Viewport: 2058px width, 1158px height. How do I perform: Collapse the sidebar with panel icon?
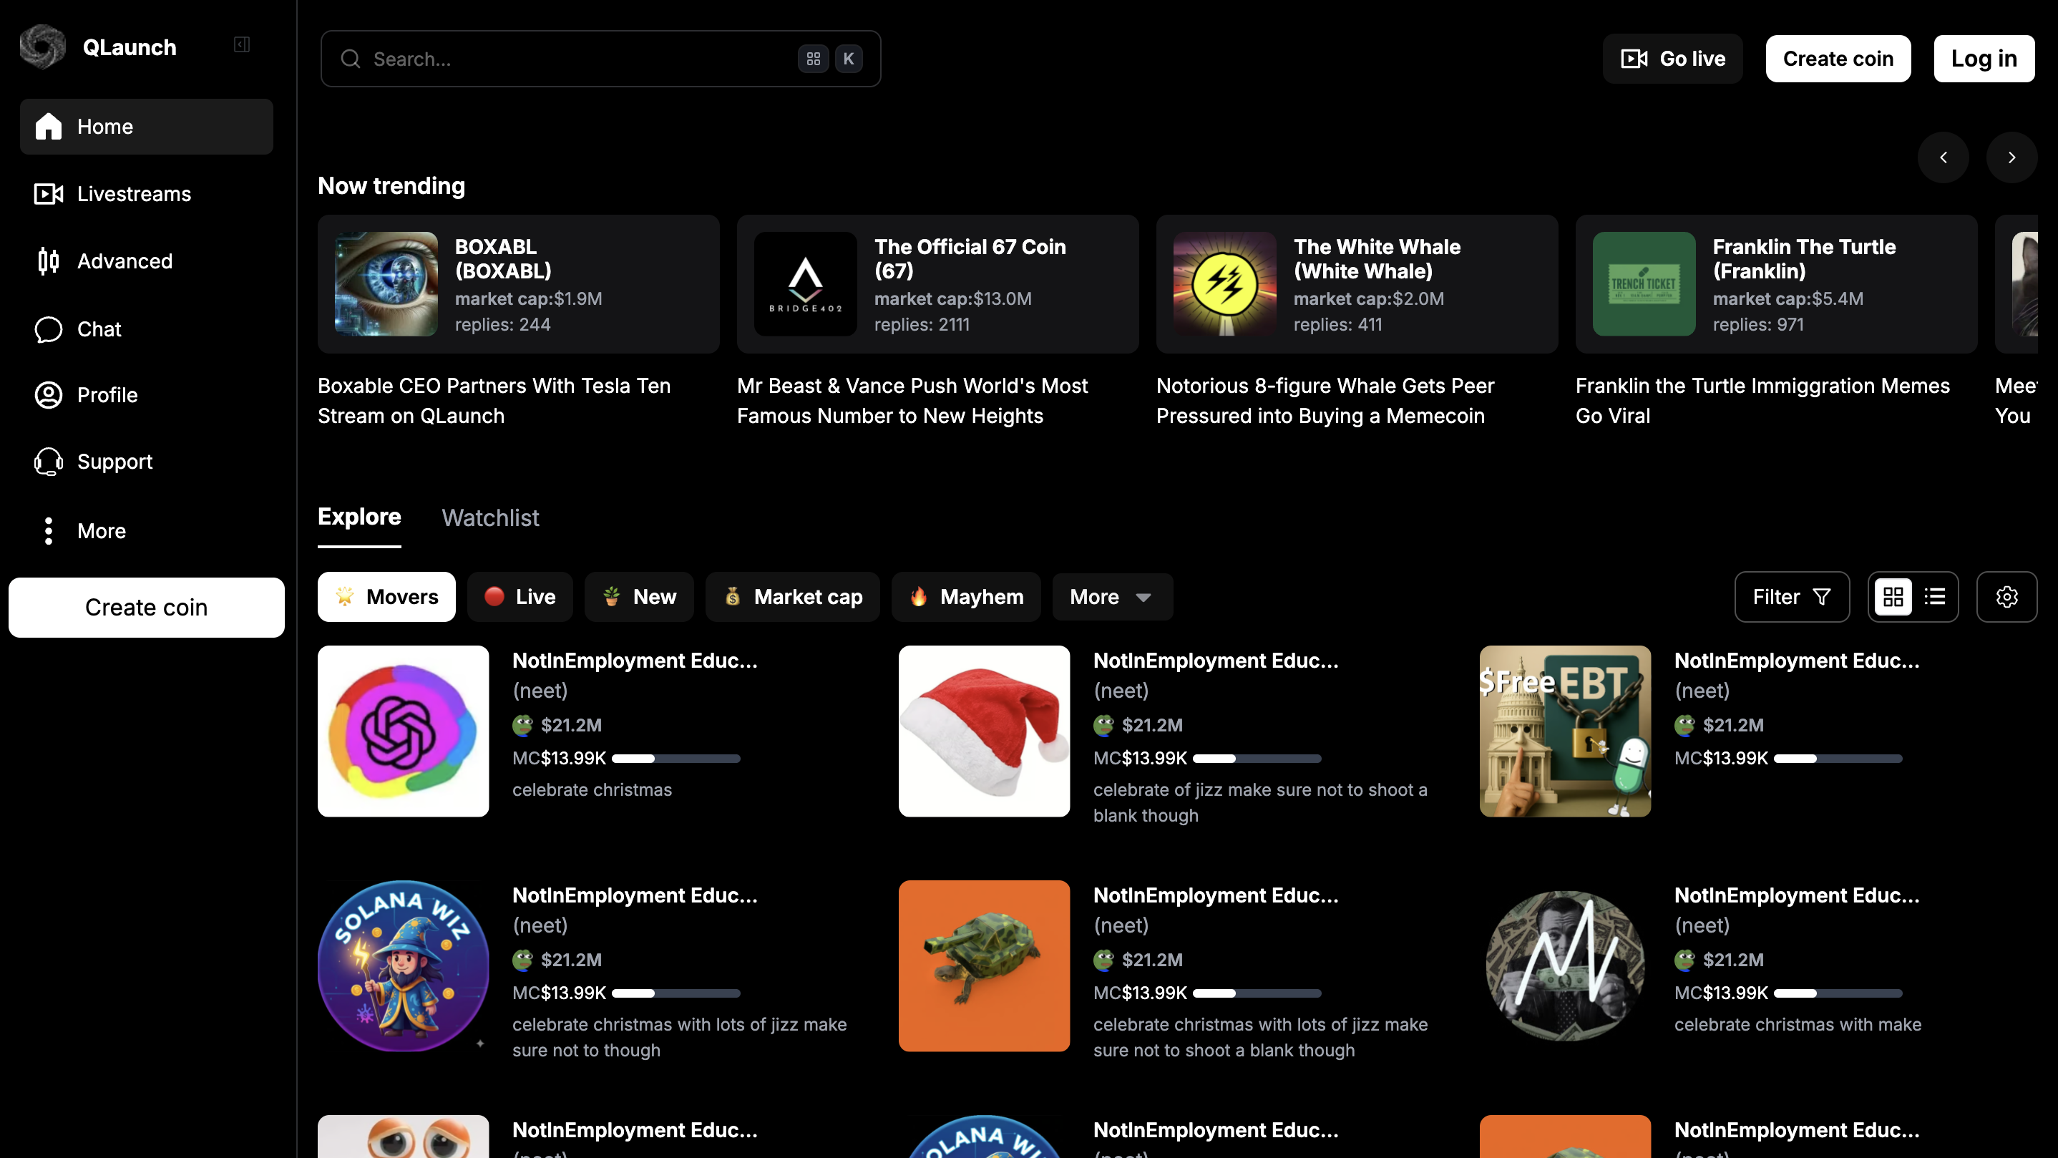(241, 45)
